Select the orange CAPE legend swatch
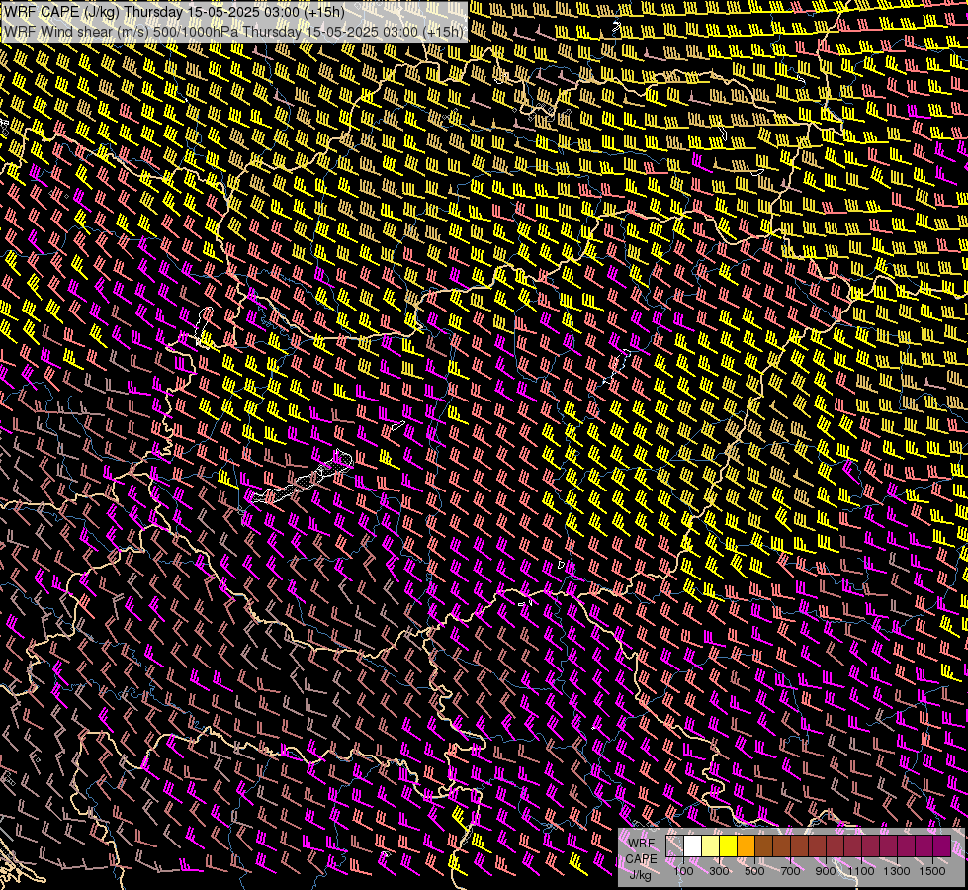The width and height of the screenshot is (968, 890). [746, 846]
